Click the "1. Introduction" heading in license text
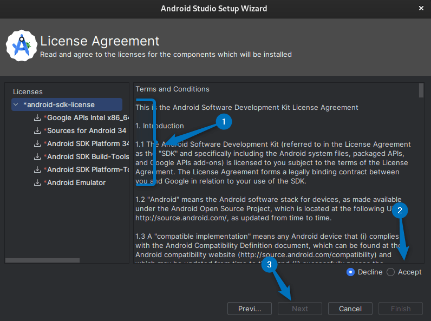This screenshot has width=431, height=321. pyautogui.click(x=160, y=126)
